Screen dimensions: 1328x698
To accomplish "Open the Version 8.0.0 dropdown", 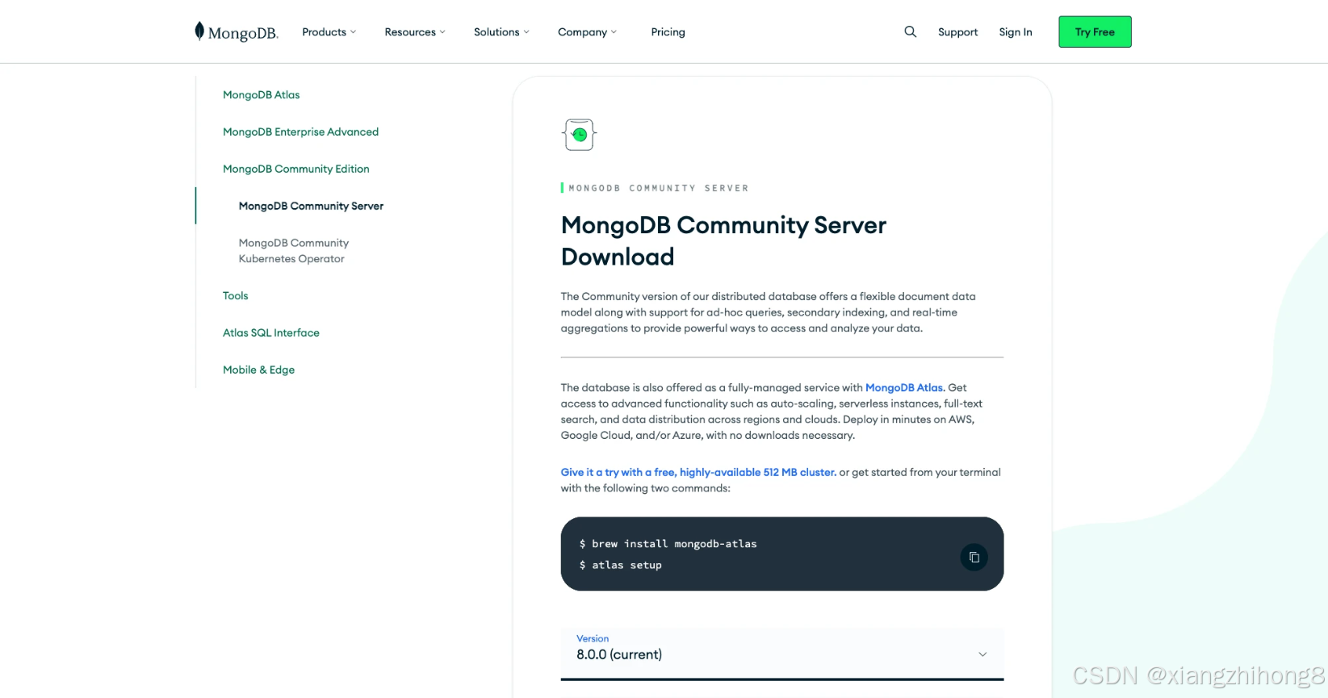I will point(781,654).
